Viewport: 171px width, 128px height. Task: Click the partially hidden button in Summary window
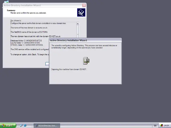(x=47, y=64)
